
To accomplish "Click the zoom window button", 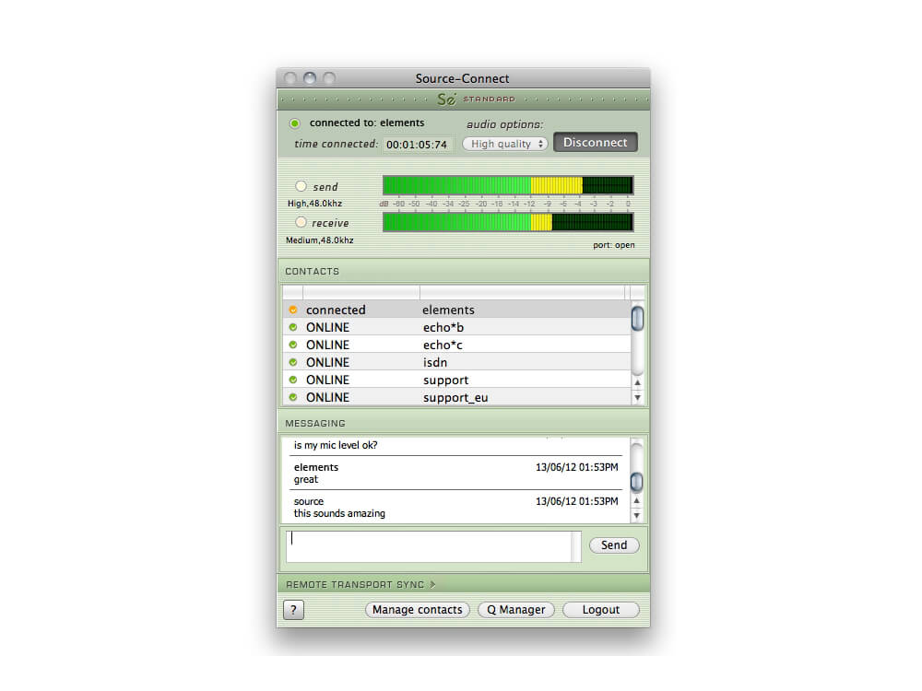I will pyautogui.click(x=329, y=78).
